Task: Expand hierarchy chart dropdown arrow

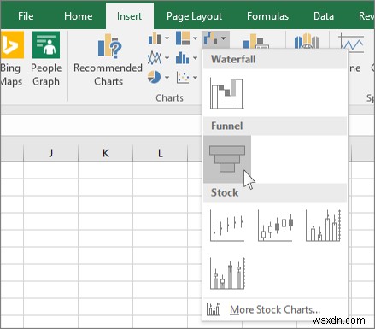Action: click(x=195, y=38)
